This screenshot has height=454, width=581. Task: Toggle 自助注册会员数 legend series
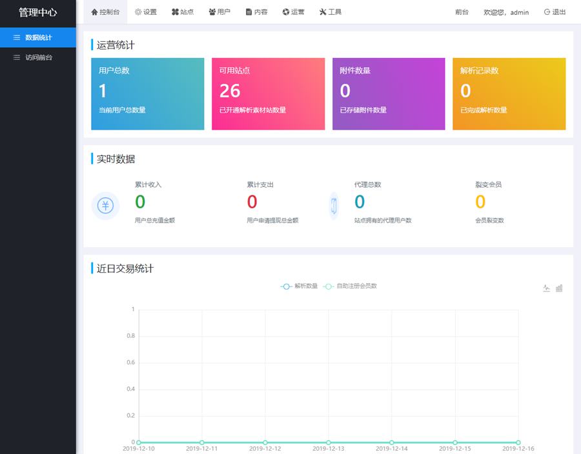[x=350, y=286]
